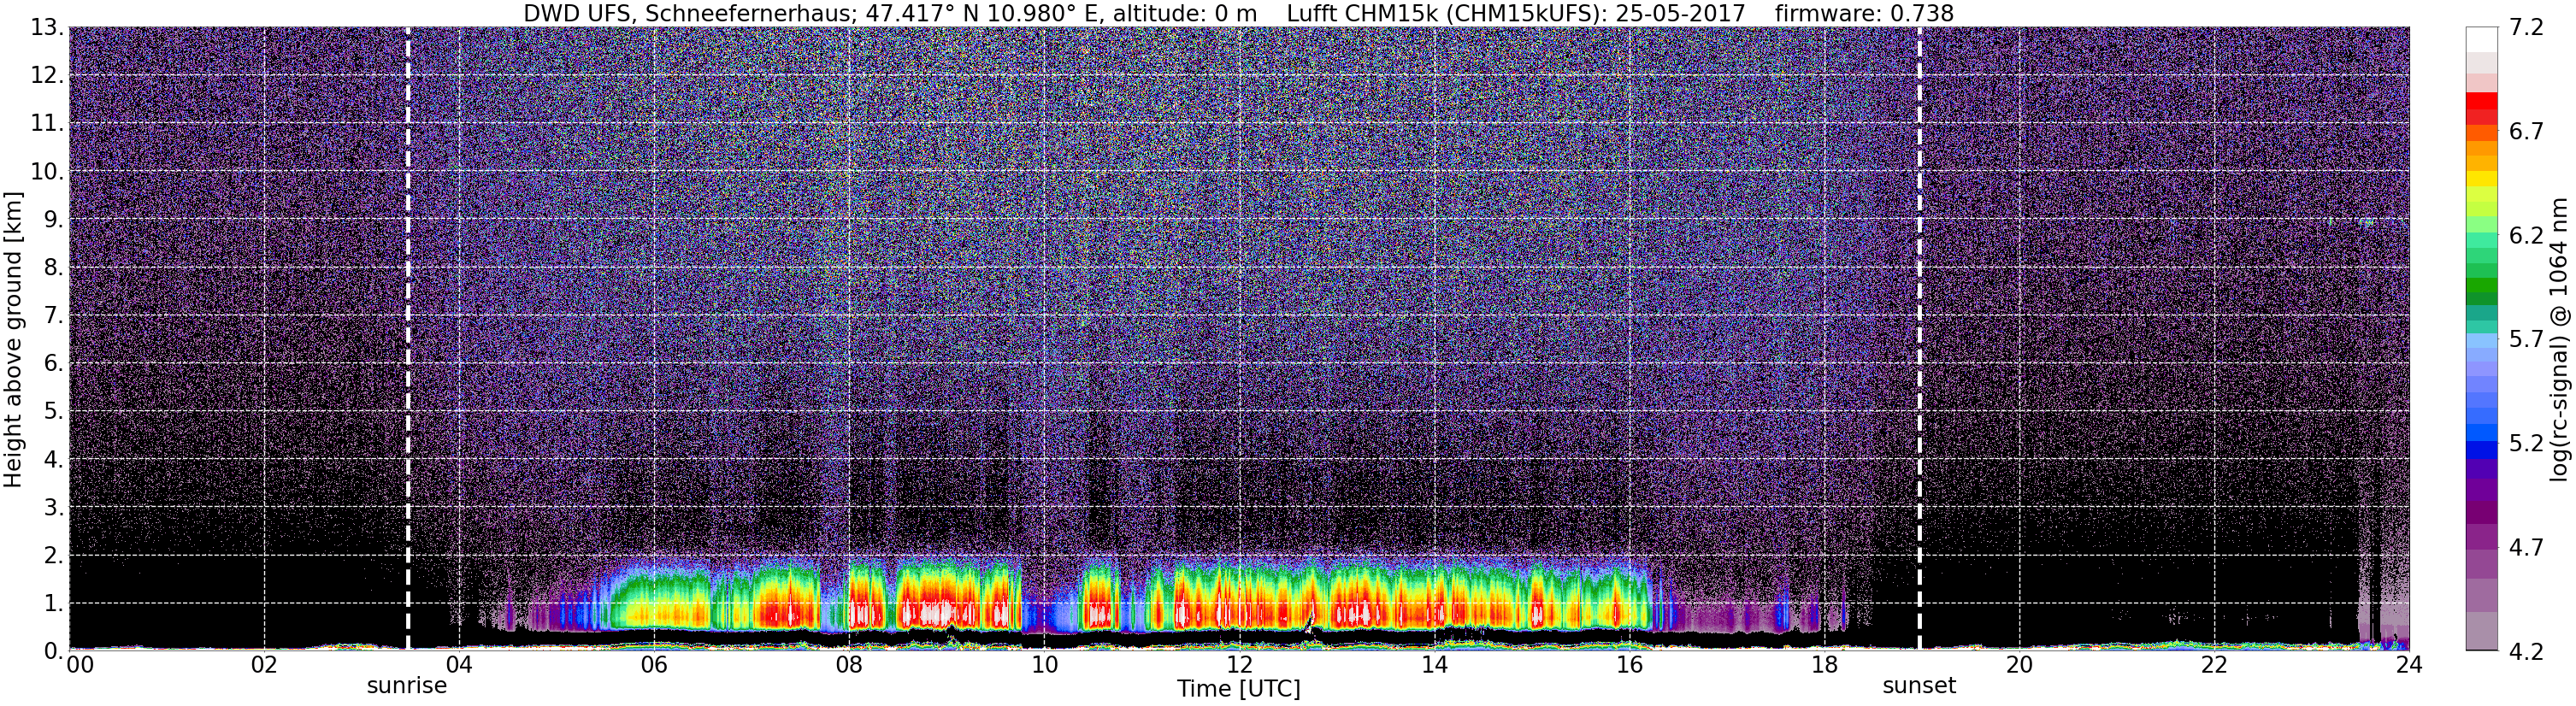Image resolution: width=2576 pixels, height=706 pixels.
Task: Click the y-axis tick label 12.
Action: (x=47, y=76)
